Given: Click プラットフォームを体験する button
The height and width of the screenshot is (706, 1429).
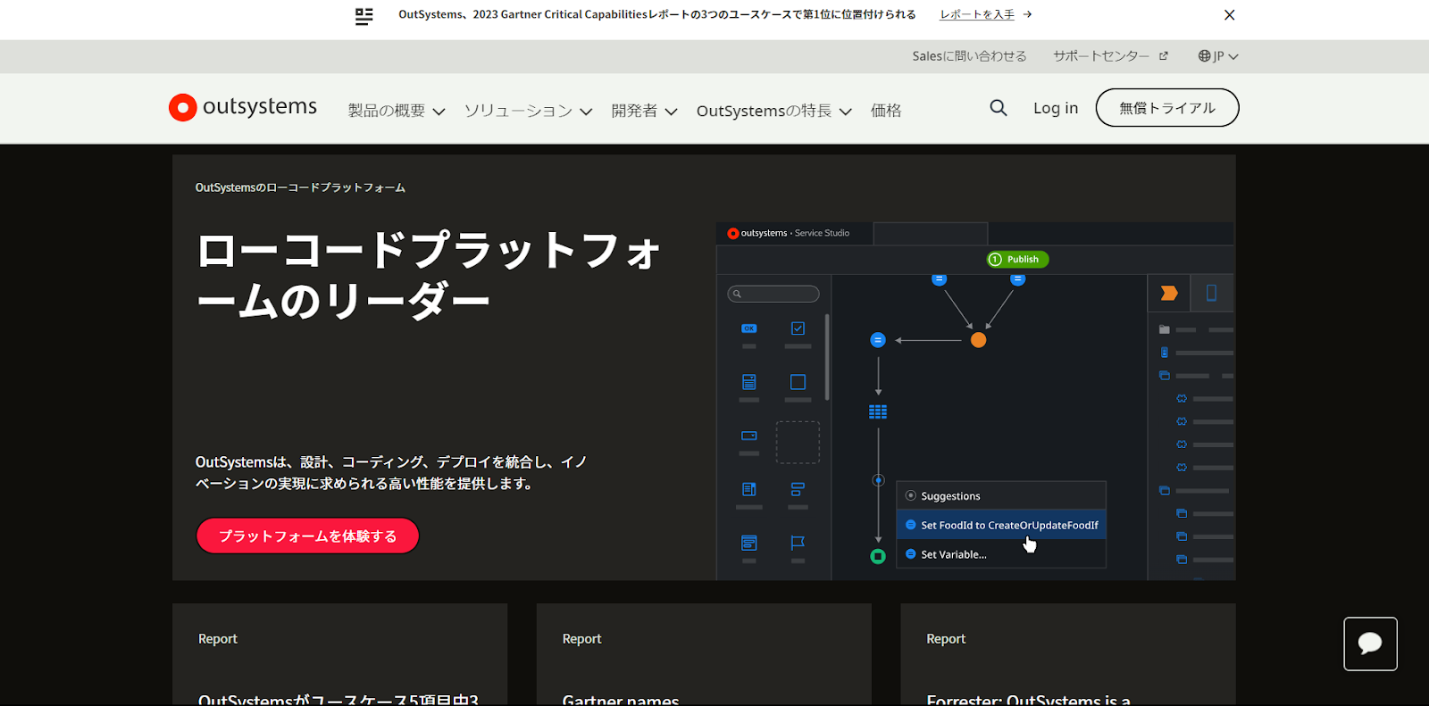Looking at the screenshot, I should pyautogui.click(x=308, y=536).
